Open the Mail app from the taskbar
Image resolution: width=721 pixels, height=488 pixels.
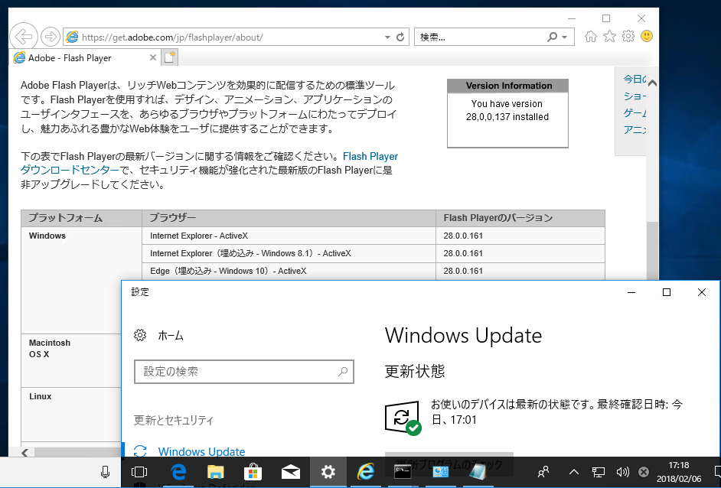(x=291, y=472)
